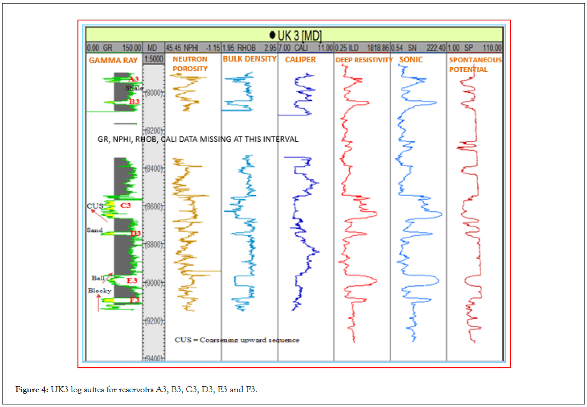Click the UK 3 [MD] title bar
Viewport: 587px width, 407px height.
294,35
